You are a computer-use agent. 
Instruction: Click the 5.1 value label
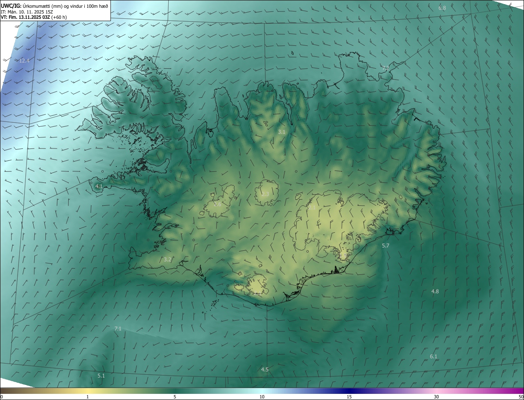point(101,375)
